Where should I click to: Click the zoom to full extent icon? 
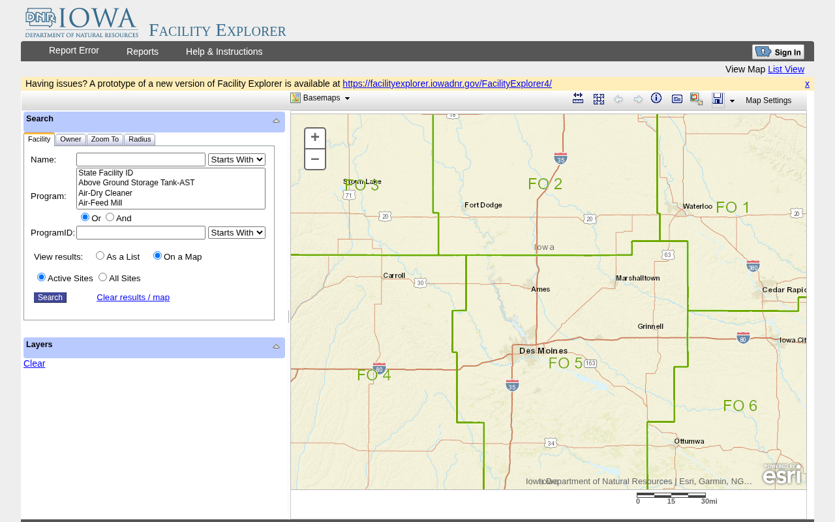[599, 99]
